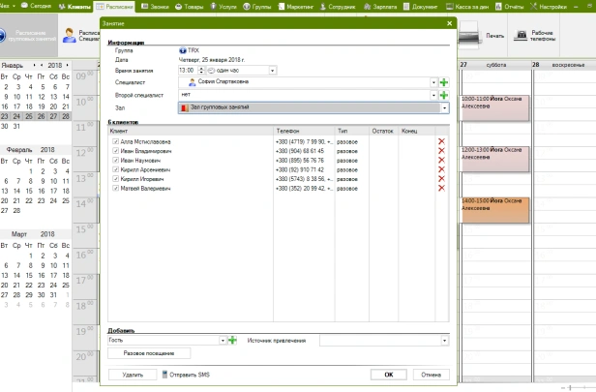Confirm the dialog with OK button
Viewport: 596px width, 392px height.
point(389,375)
